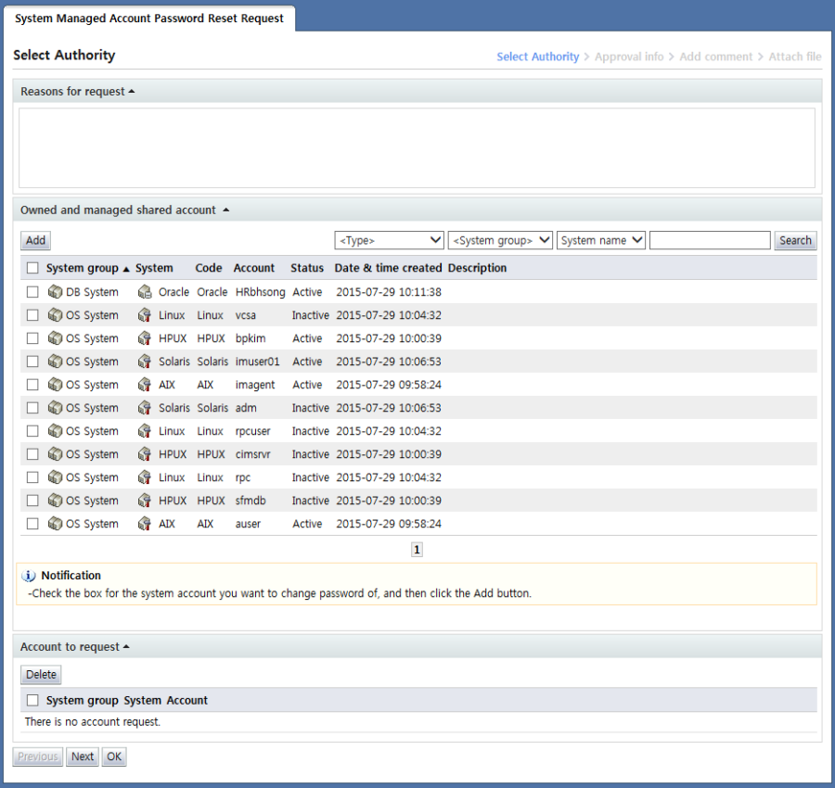Viewport: 835px width, 788px height.
Task: Click the OS System group icon for auser
Action: tap(55, 524)
